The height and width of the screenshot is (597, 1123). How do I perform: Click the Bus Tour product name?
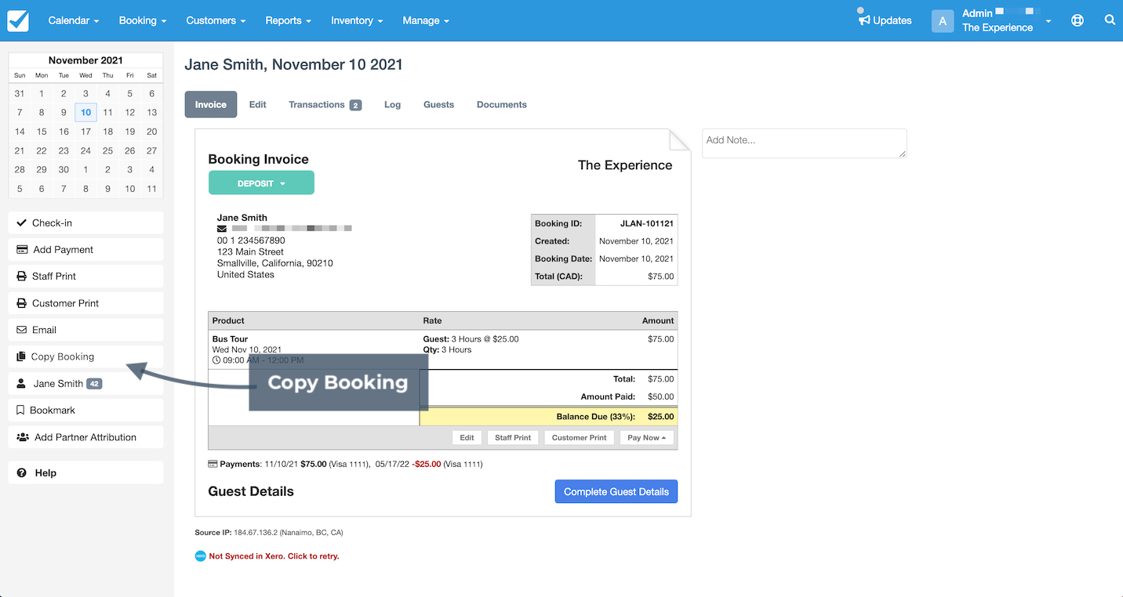(230, 339)
